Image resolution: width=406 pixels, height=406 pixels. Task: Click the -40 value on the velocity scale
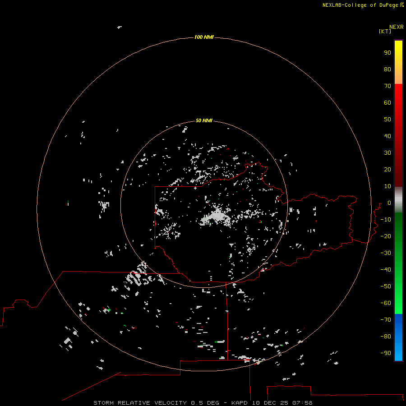pos(386,270)
